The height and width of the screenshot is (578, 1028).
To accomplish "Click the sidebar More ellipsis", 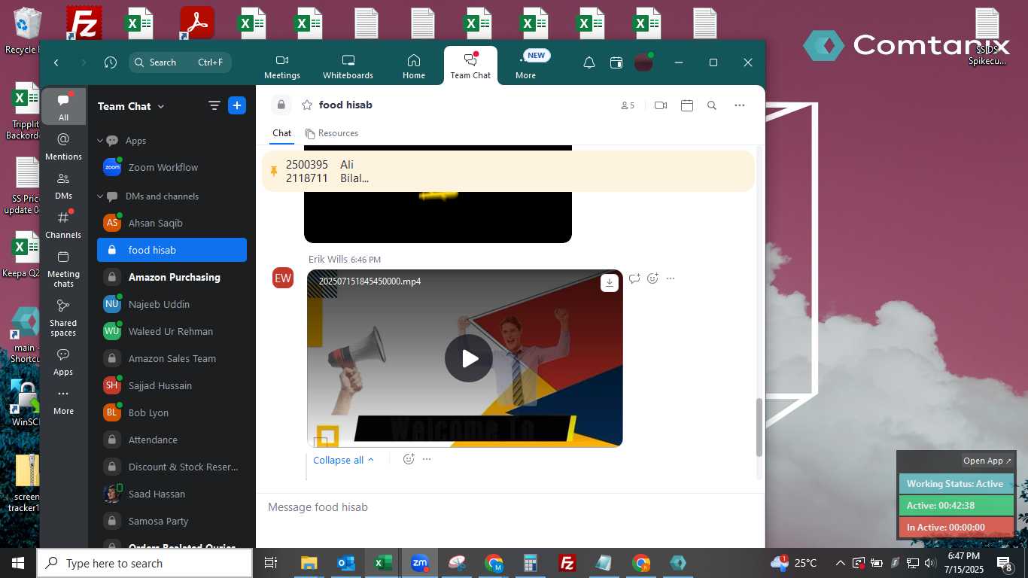I will pos(63,401).
